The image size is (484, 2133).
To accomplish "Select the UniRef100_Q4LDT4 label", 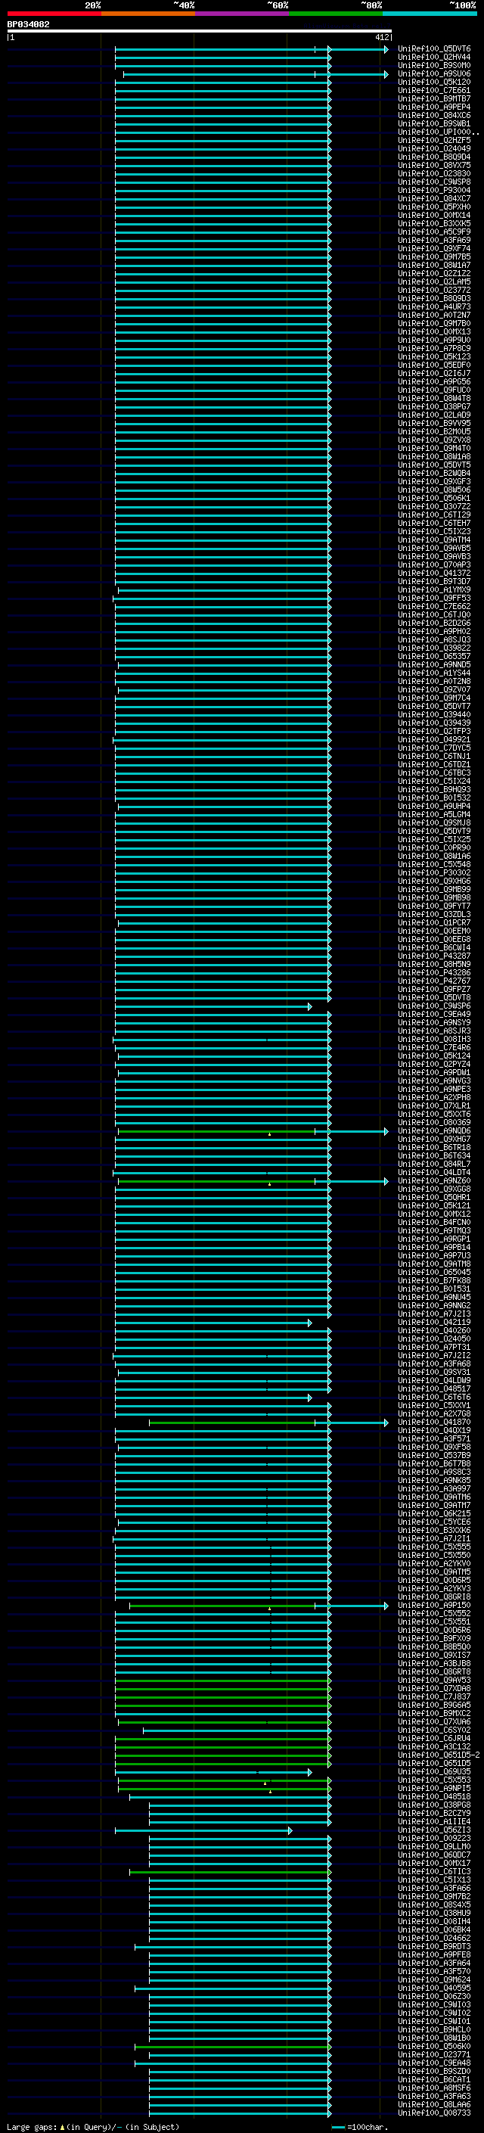I will click(x=434, y=1173).
